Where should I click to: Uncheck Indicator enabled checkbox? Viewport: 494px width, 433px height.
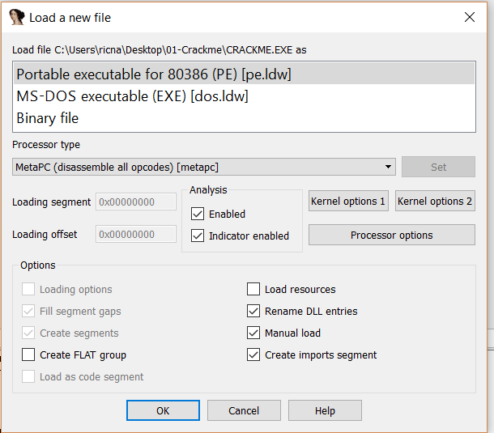tap(198, 236)
